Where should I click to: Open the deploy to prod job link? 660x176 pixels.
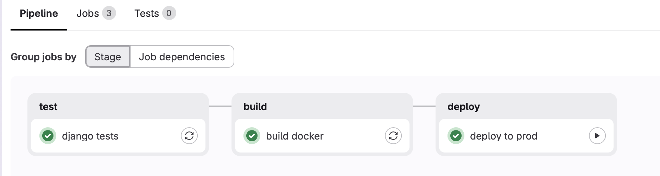pyautogui.click(x=504, y=136)
